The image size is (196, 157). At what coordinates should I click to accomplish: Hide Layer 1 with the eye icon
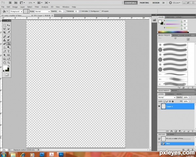click(159, 106)
